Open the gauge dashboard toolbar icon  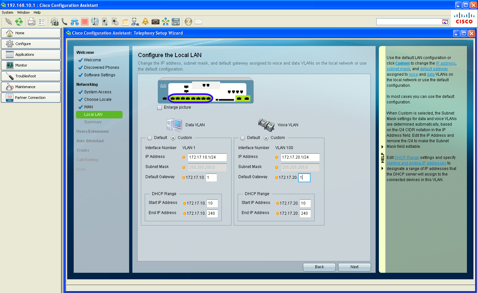[156, 22]
